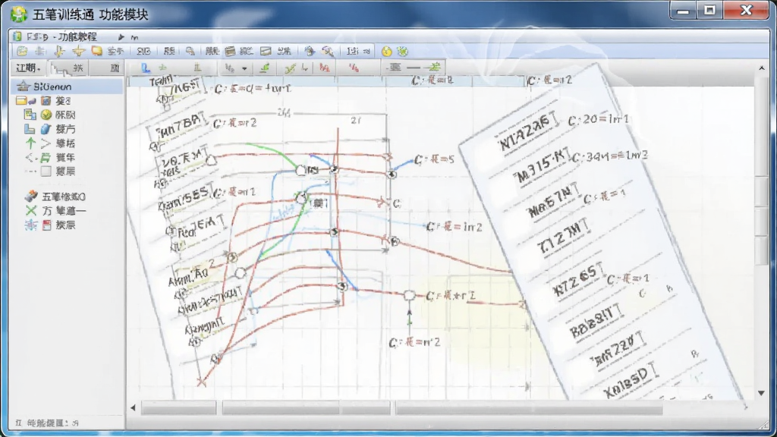Toggle the empty square checkbox in the sidebar
Viewport: 777px width, 437px height.
[46, 171]
